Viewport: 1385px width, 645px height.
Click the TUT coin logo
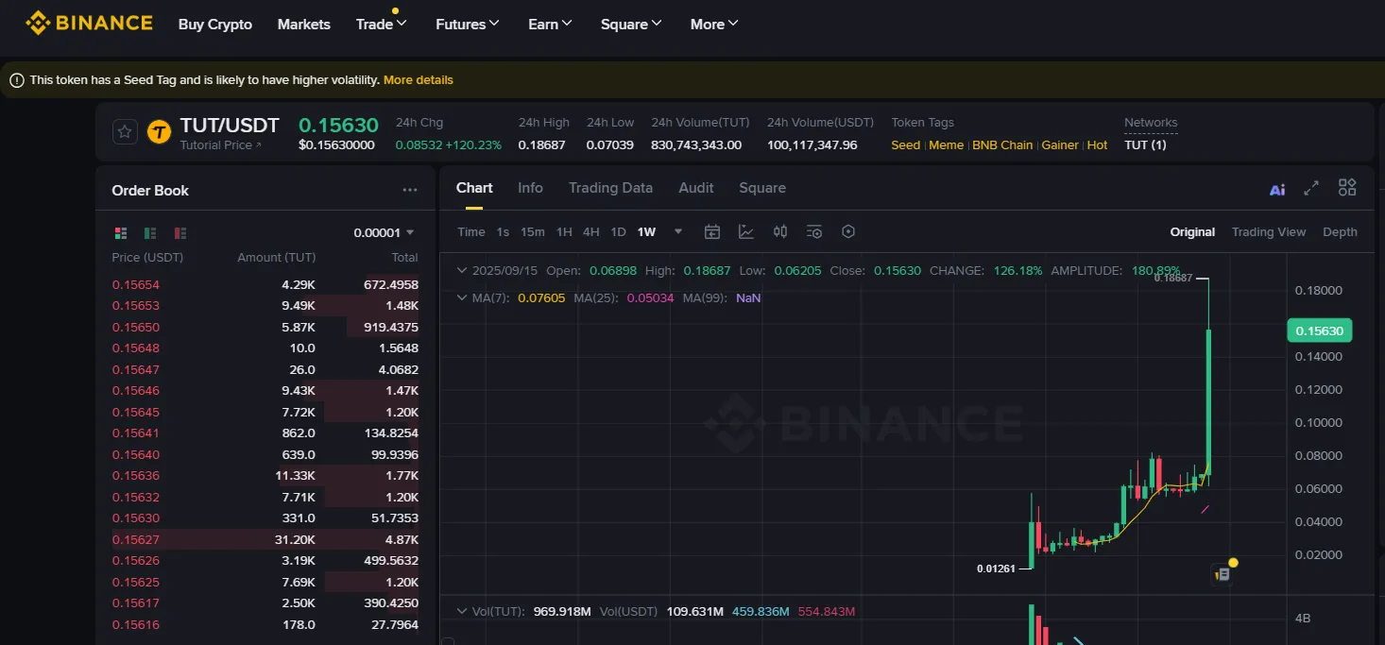click(x=160, y=132)
